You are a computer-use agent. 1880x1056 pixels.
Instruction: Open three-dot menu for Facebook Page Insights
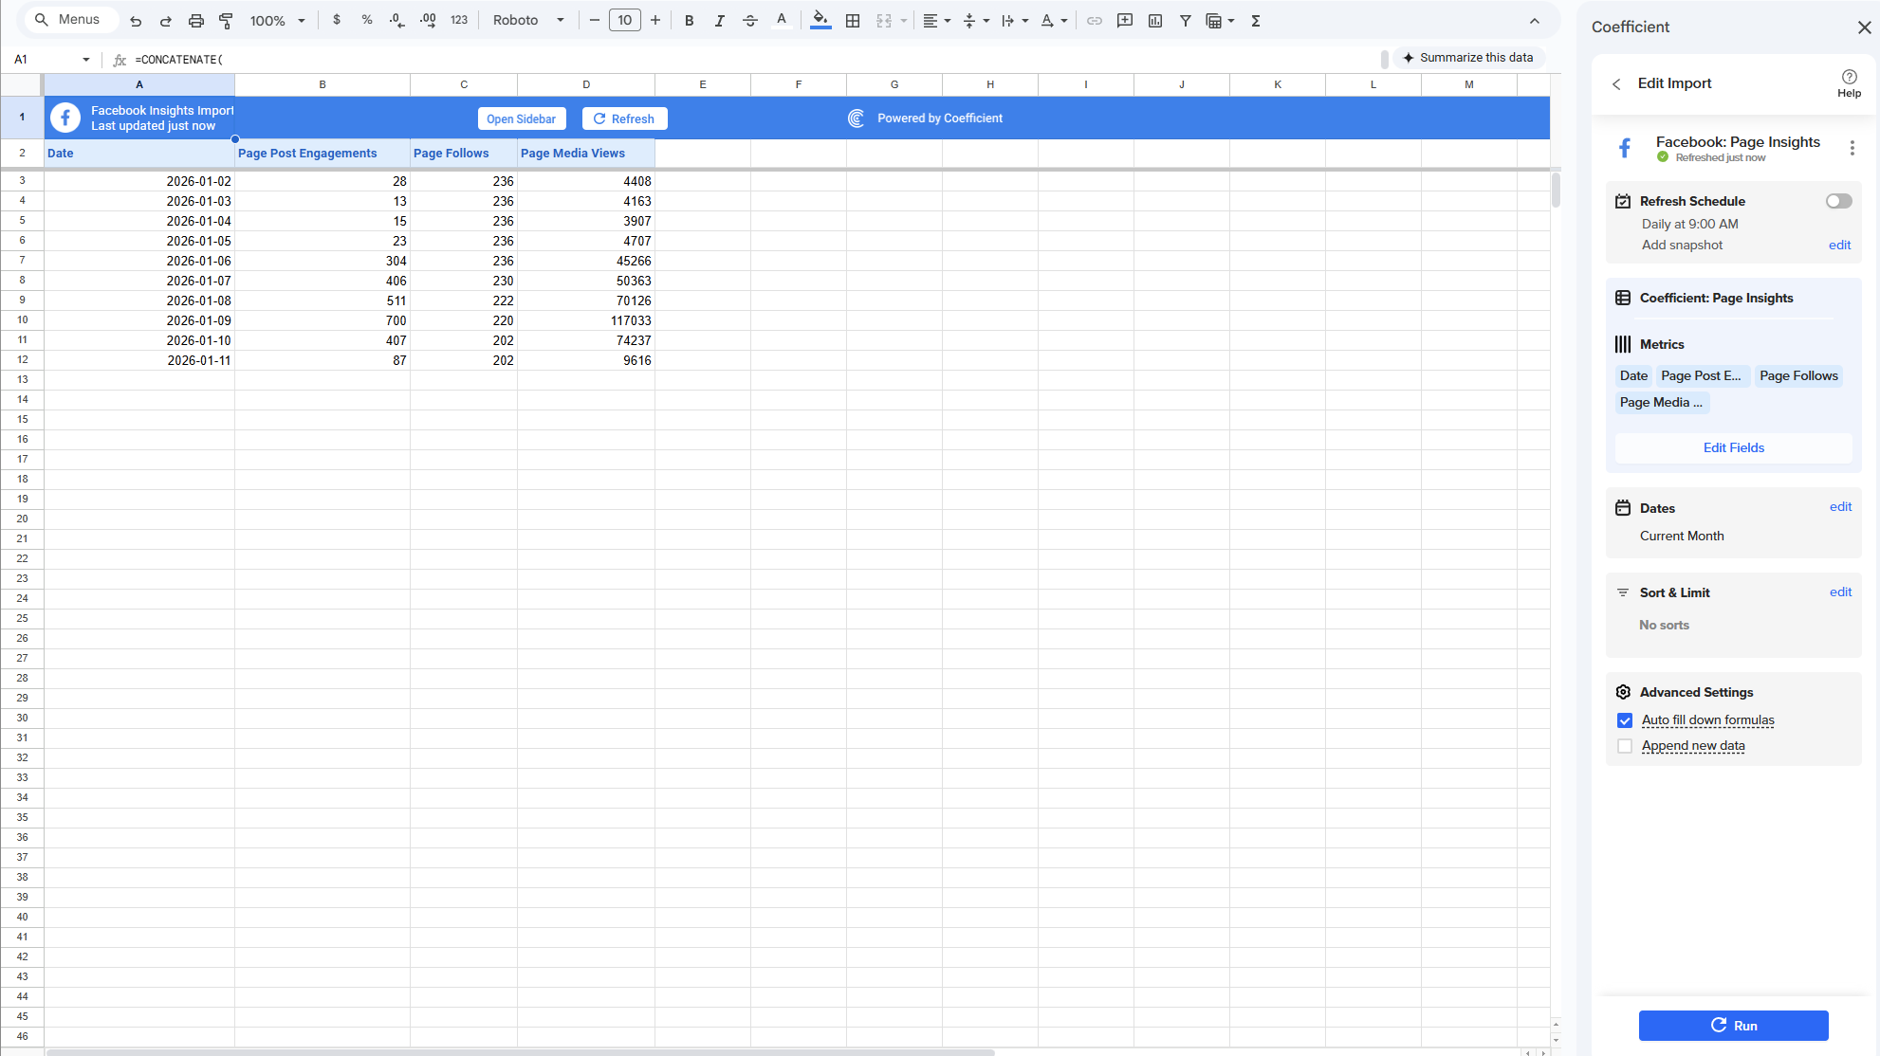pos(1852,148)
